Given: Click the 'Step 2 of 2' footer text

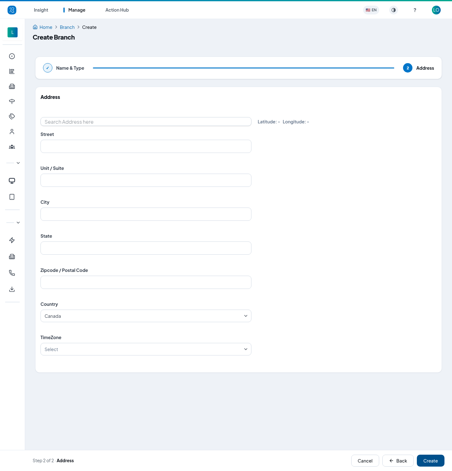Looking at the screenshot, I should [x=43, y=461].
